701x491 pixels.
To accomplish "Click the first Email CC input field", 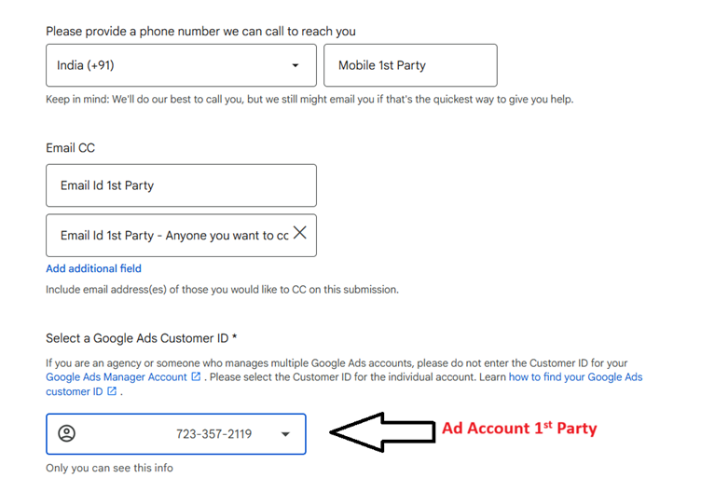I will click(181, 185).
